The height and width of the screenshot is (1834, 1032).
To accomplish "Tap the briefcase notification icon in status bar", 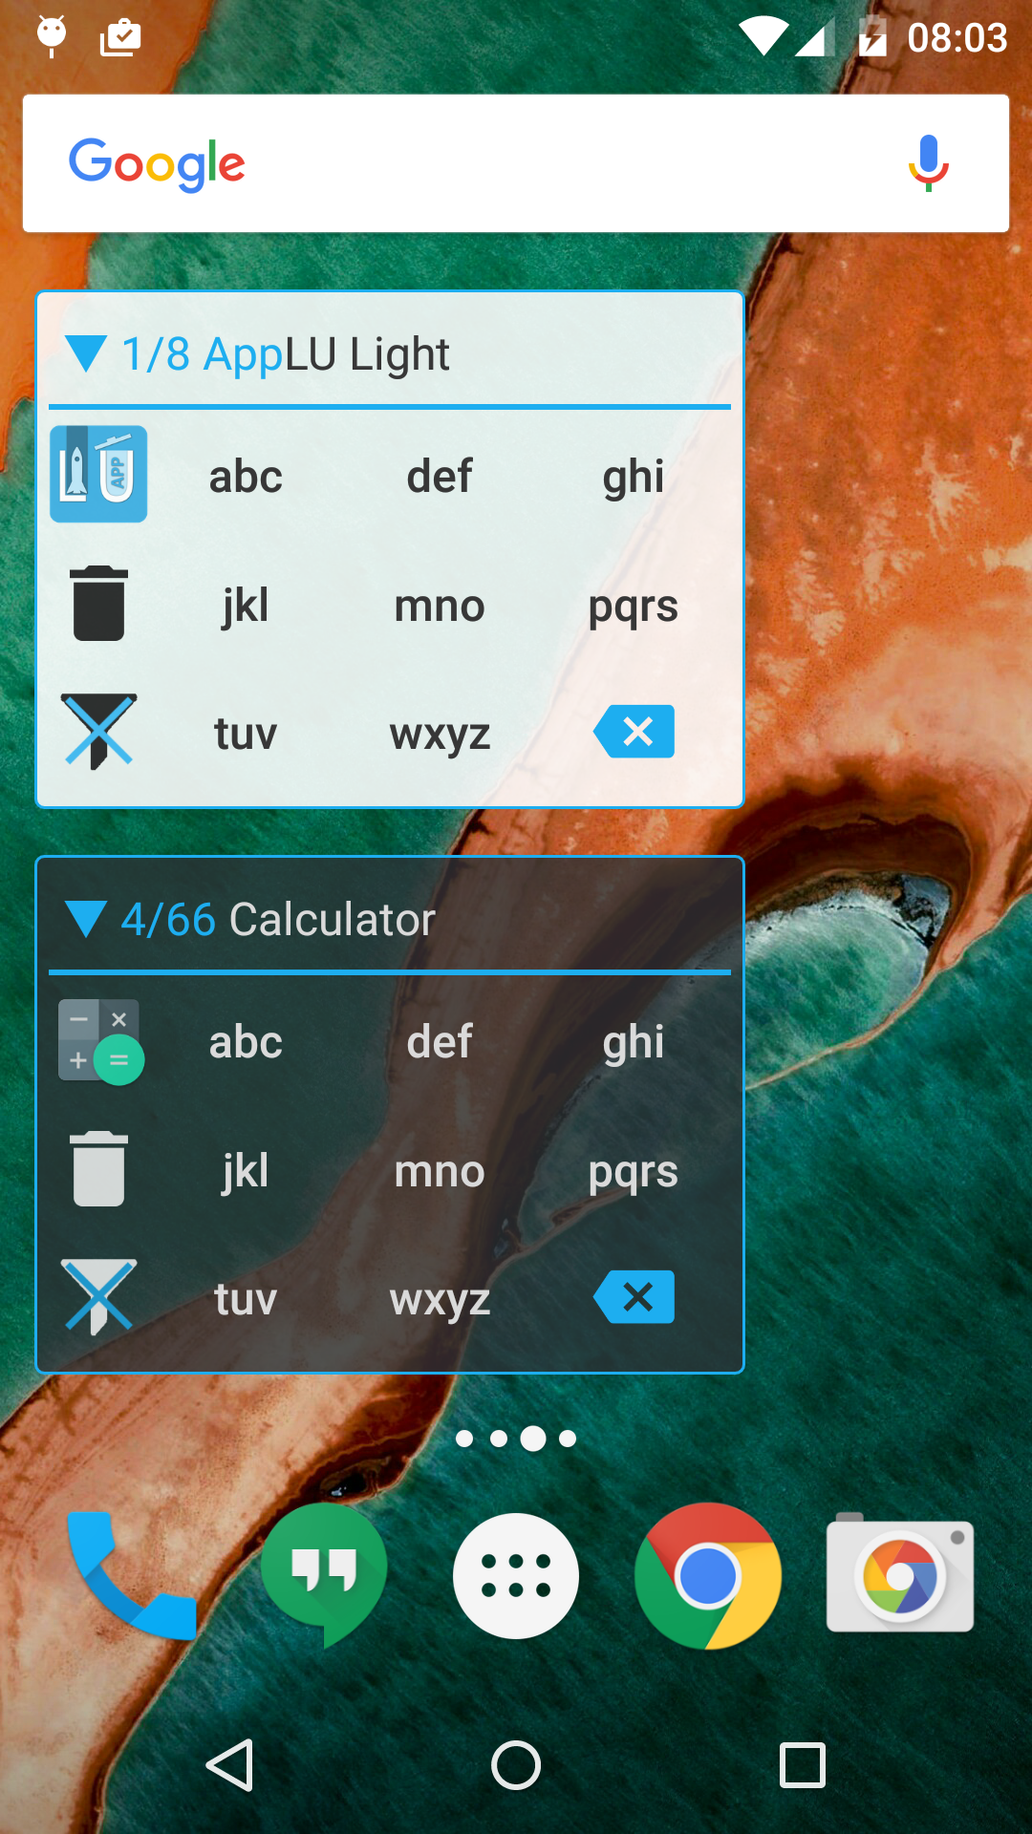I will coord(120,37).
